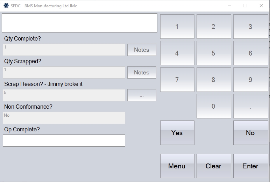Answer No using the No button
Screen dimensions: 270x182
tap(250, 133)
